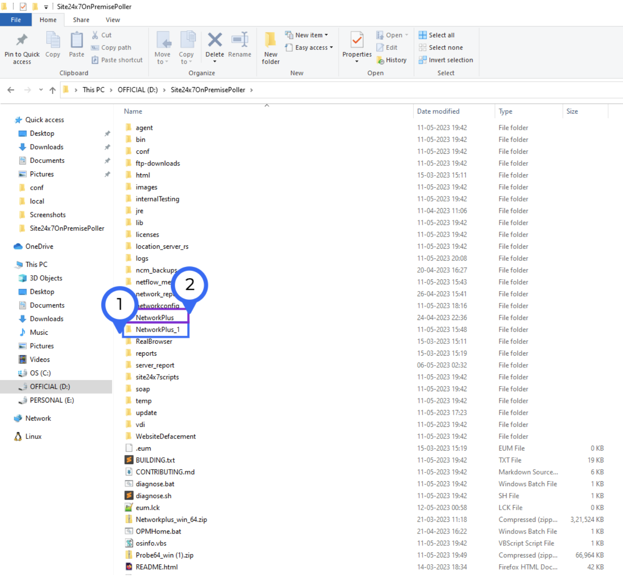Click OFFICIAL (D:) in the address bar
The image size is (623, 578).
click(x=138, y=90)
